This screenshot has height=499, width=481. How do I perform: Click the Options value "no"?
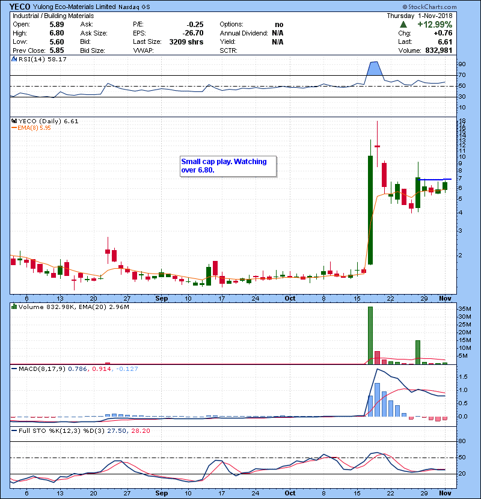tap(279, 25)
